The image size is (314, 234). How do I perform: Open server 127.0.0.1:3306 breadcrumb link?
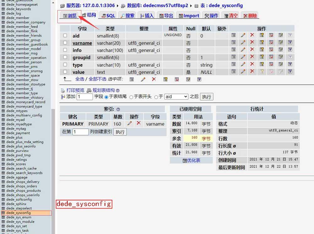[x=90, y=5]
